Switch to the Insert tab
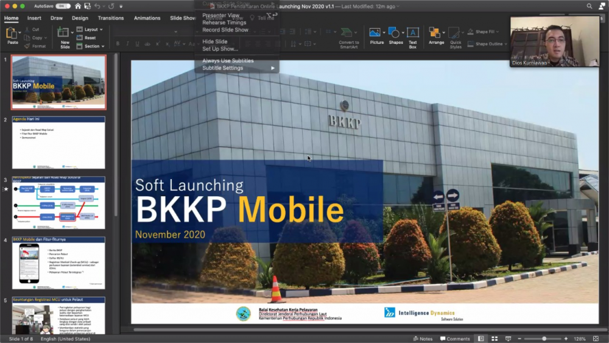 click(34, 18)
